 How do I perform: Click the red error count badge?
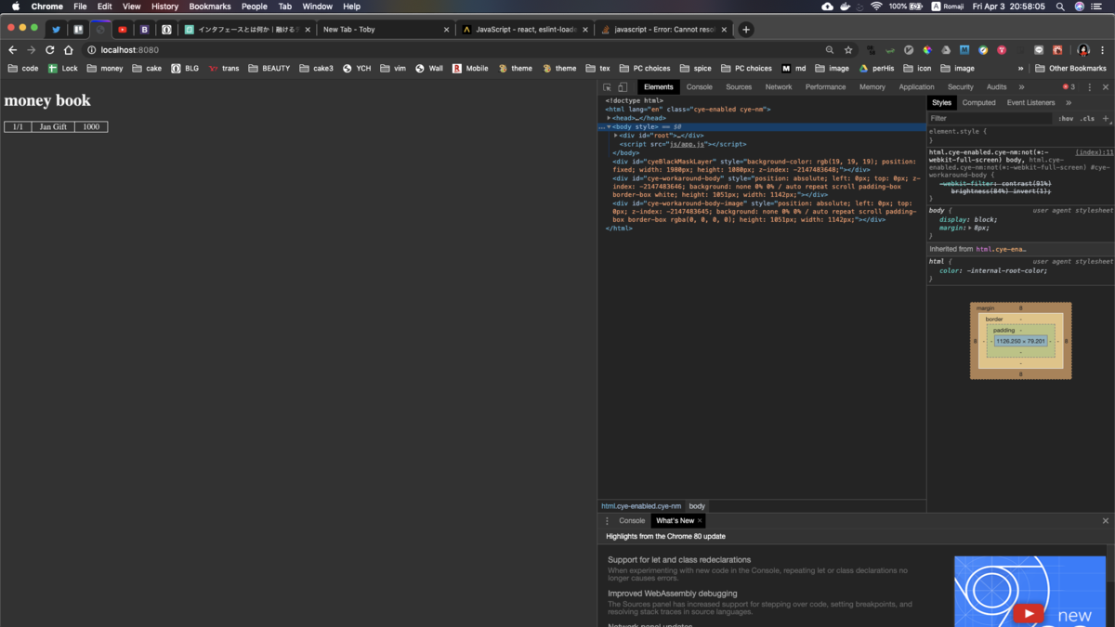click(1069, 87)
